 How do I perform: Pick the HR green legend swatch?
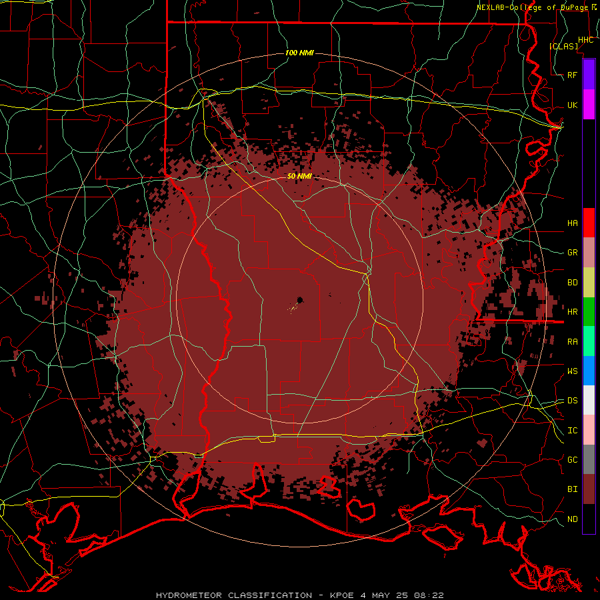[589, 311]
